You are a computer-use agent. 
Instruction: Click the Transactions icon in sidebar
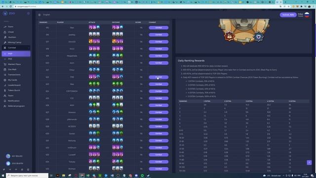(5, 75)
